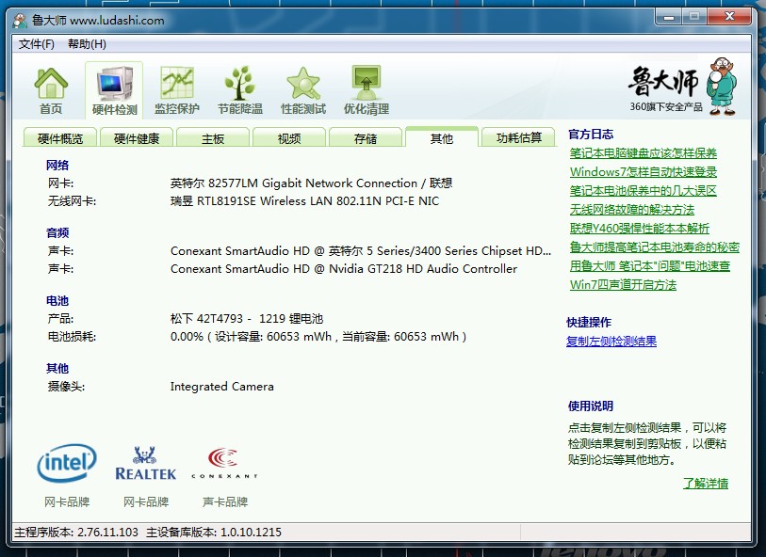Click sound card entry with Nvidia GT218
Image resolution: width=766 pixels, height=557 pixels.
point(344,269)
